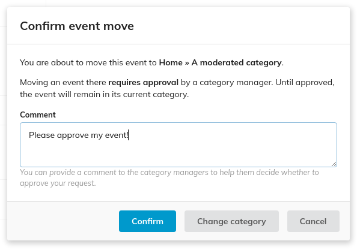
Task: Click the blue Confirm button
Action: [x=147, y=221]
